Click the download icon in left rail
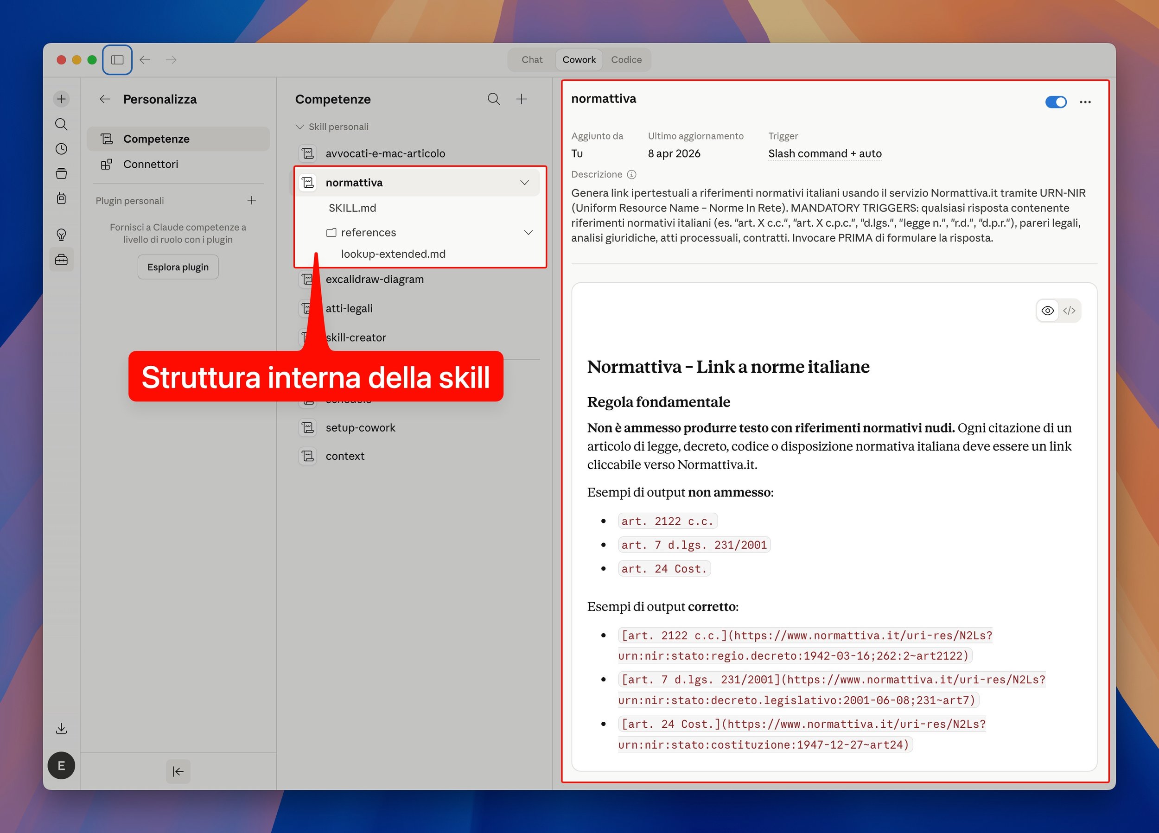1159x833 pixels. point(61,728)
